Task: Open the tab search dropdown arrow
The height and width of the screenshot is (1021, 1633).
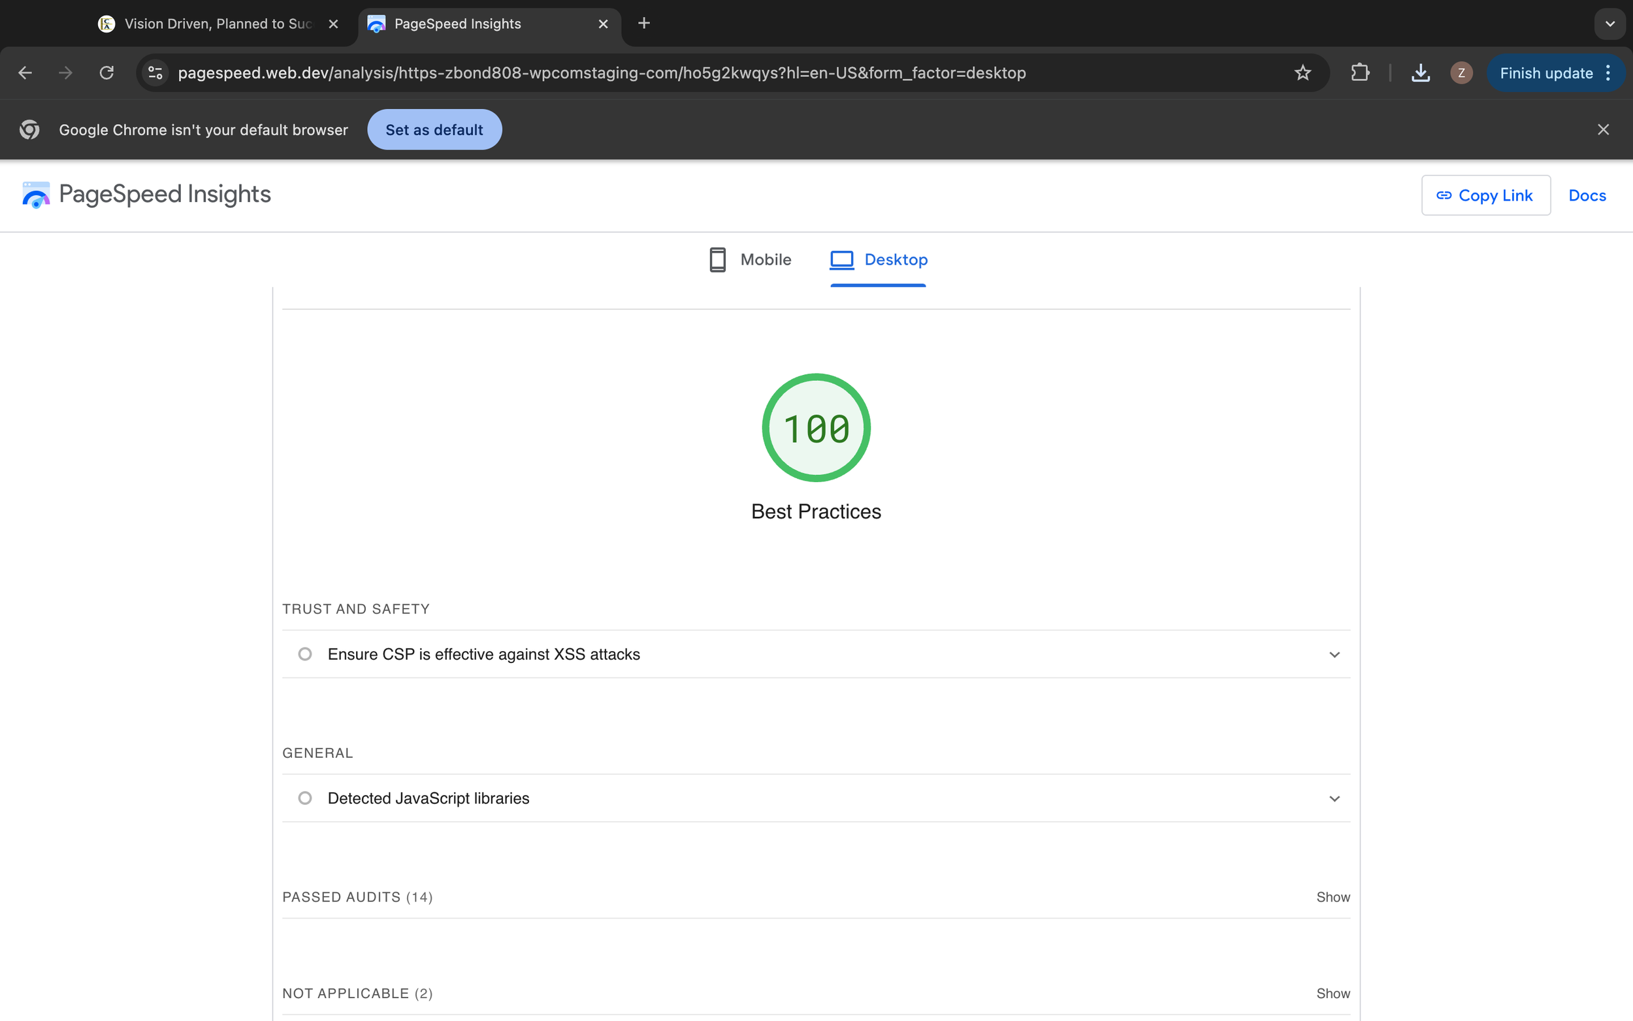Action: tap(1609, 24)
